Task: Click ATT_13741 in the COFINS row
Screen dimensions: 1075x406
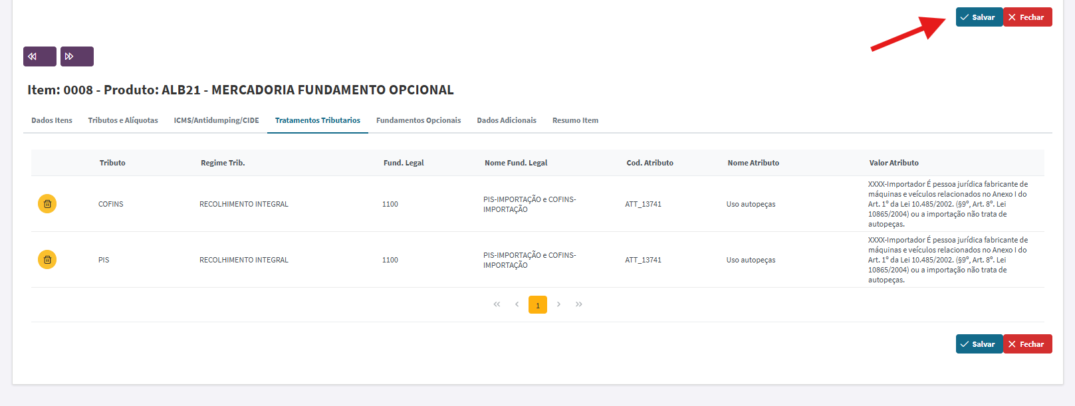Action: click(x=643, y=204)
